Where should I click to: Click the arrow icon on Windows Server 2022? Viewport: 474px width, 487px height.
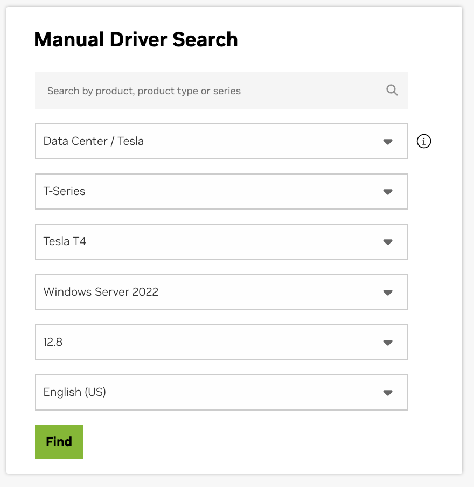pyautogui.click(x=387, y=293)
